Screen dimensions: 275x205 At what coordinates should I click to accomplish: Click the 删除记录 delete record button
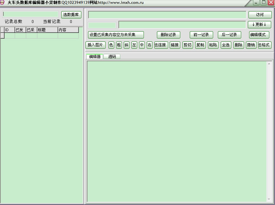click(x=168, y=35)
